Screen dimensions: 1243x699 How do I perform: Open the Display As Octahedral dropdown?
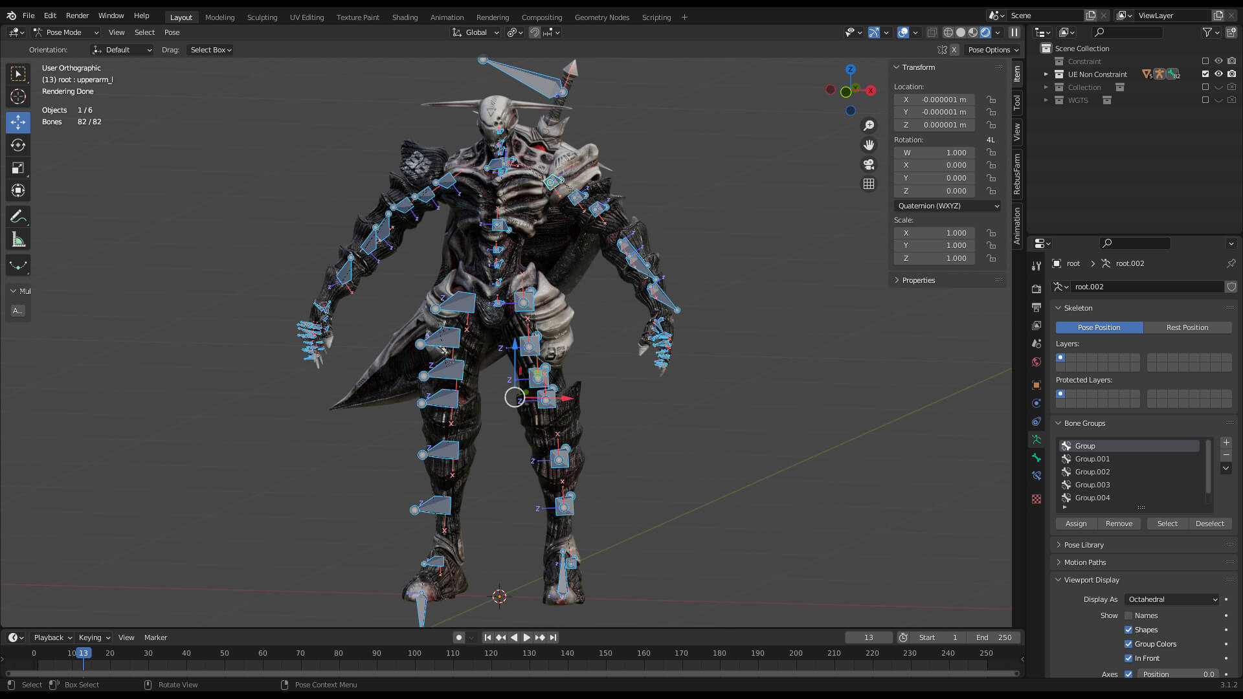(1172, 599)
